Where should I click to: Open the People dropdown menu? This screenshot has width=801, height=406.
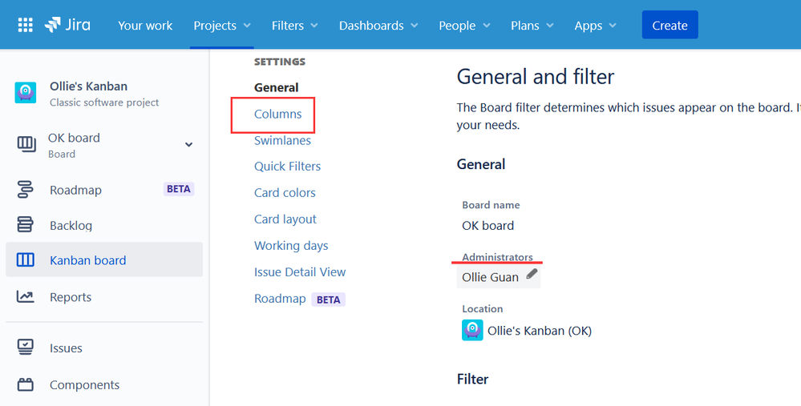(464, 26)
